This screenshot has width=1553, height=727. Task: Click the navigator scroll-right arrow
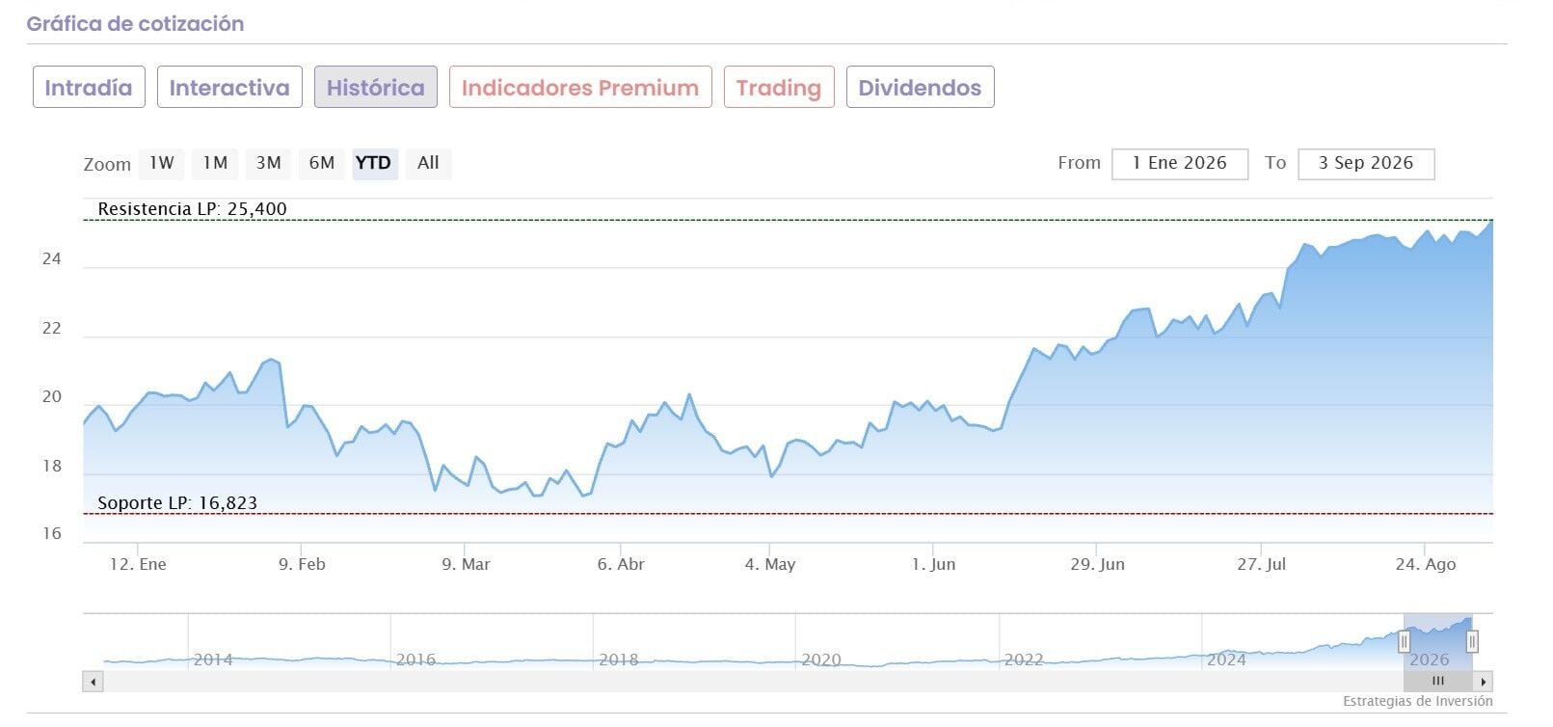click(1484, 682)
